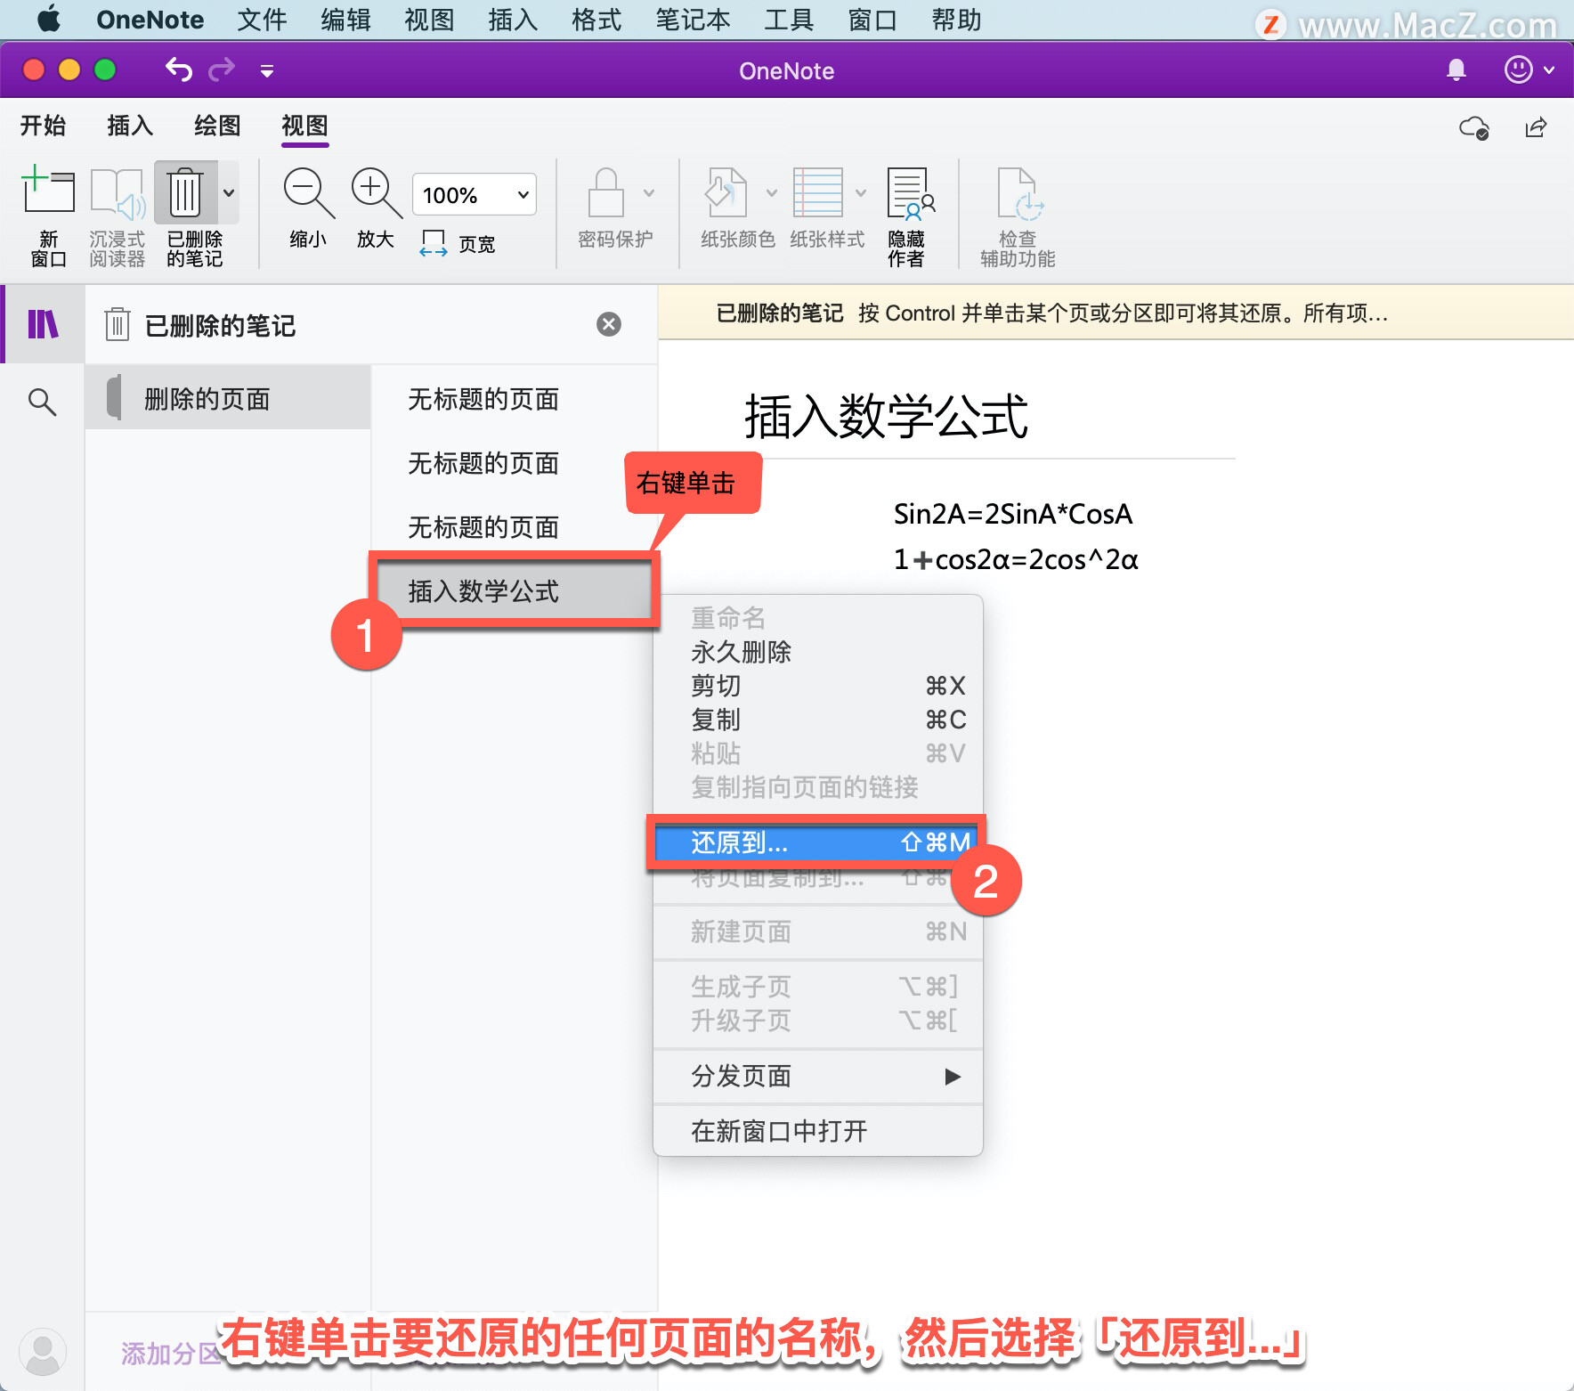Expand the Deleted Notes dropdown arrow
Viewport: 1574px width, 1391px height.
click(229, 192)
